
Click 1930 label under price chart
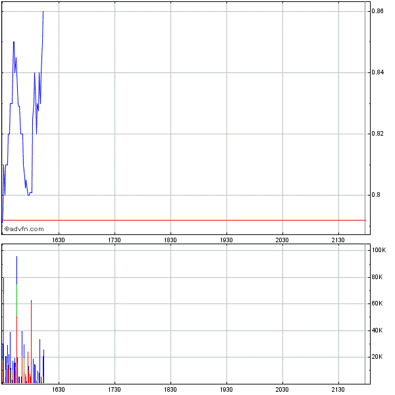(x=226, y=240)
